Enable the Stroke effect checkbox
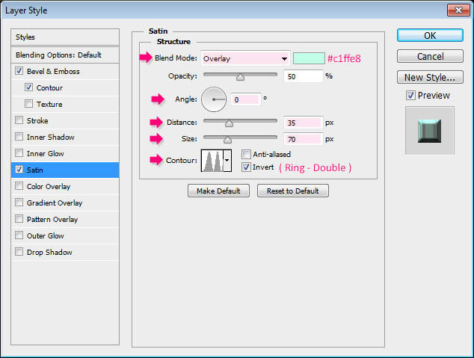 pyautogui.click(x=19, y=121)
